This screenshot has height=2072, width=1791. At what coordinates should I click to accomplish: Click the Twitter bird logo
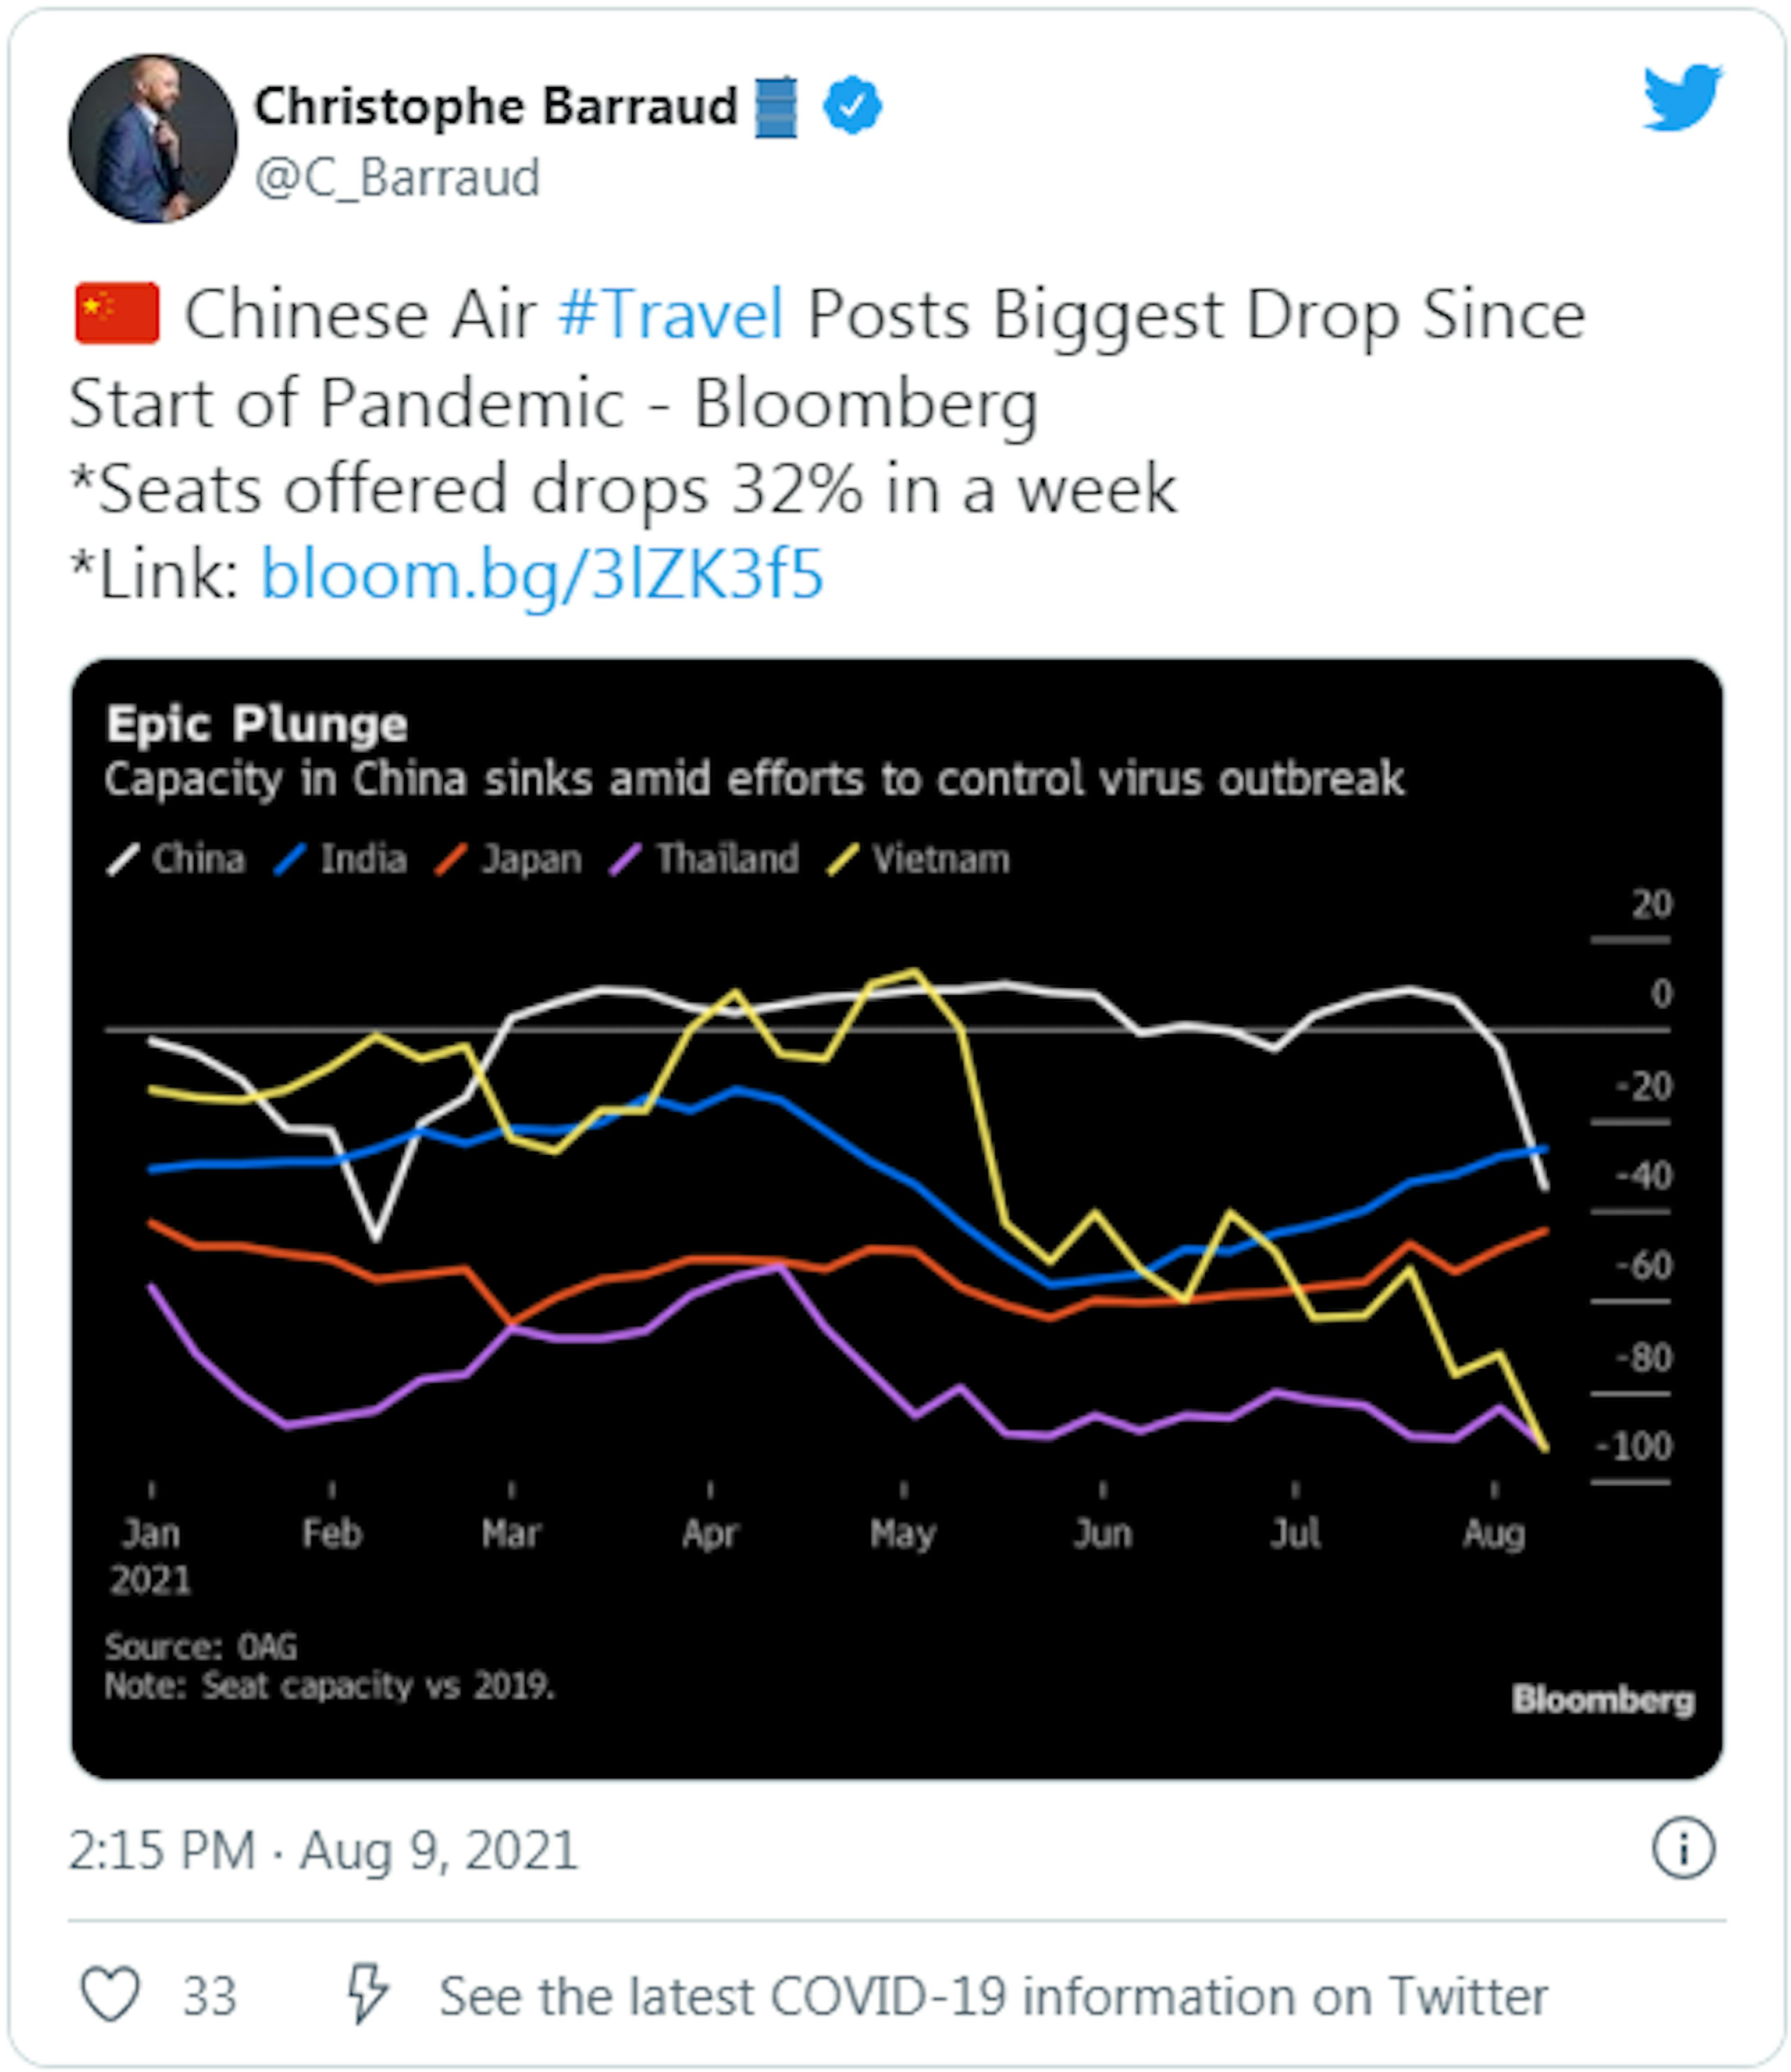tap(1682, 97)
